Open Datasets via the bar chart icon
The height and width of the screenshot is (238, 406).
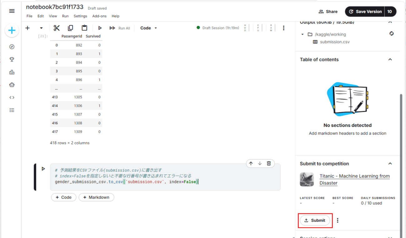(x=12, y=72)
